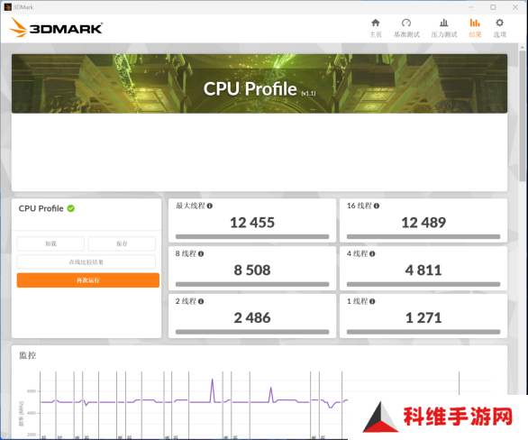The width and height of the screenshot is (528, 440).
Task: Click the 4 线程 score bar
Action: coord(423,284)
